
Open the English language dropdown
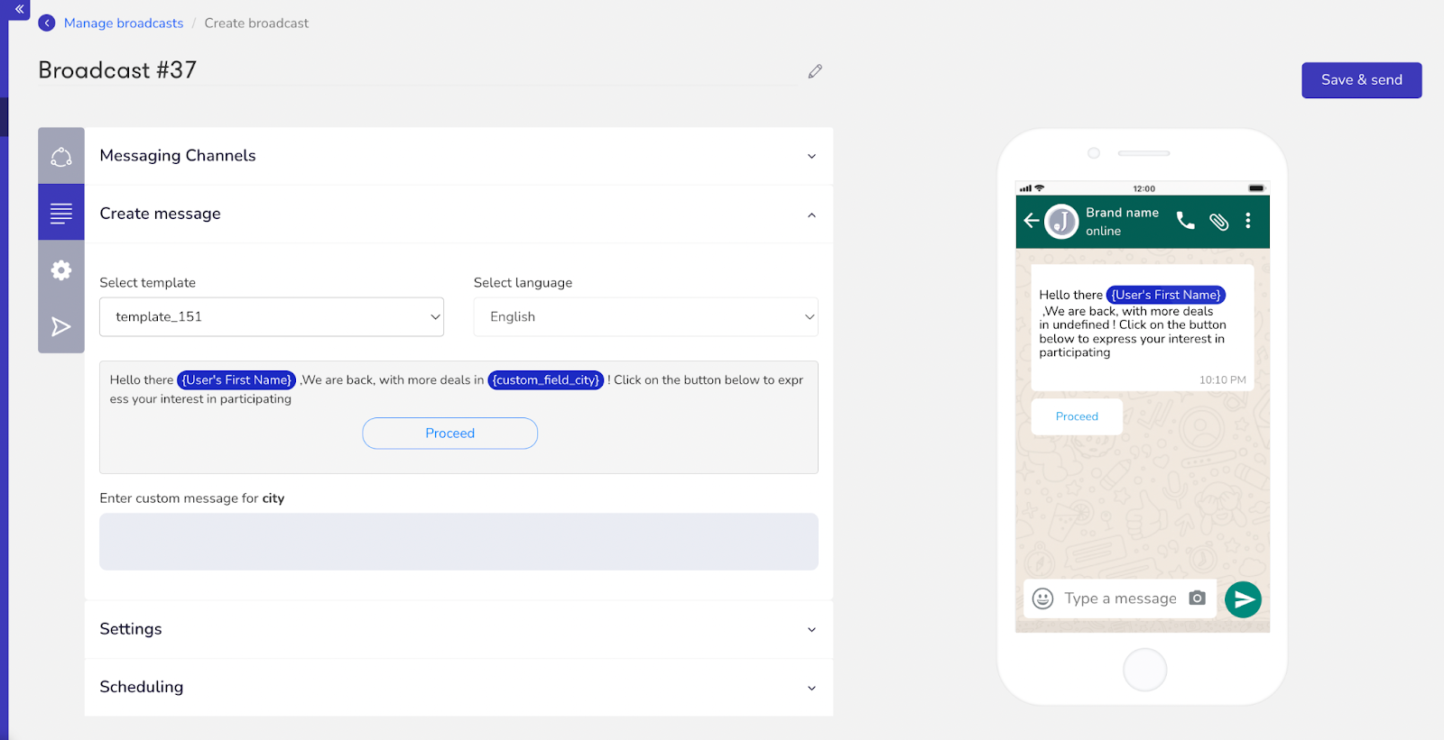click(x=645, y=316)
